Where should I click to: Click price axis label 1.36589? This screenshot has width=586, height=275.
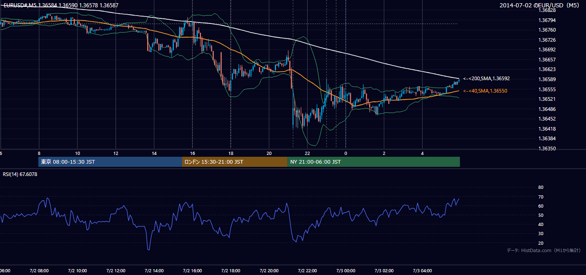547,79
